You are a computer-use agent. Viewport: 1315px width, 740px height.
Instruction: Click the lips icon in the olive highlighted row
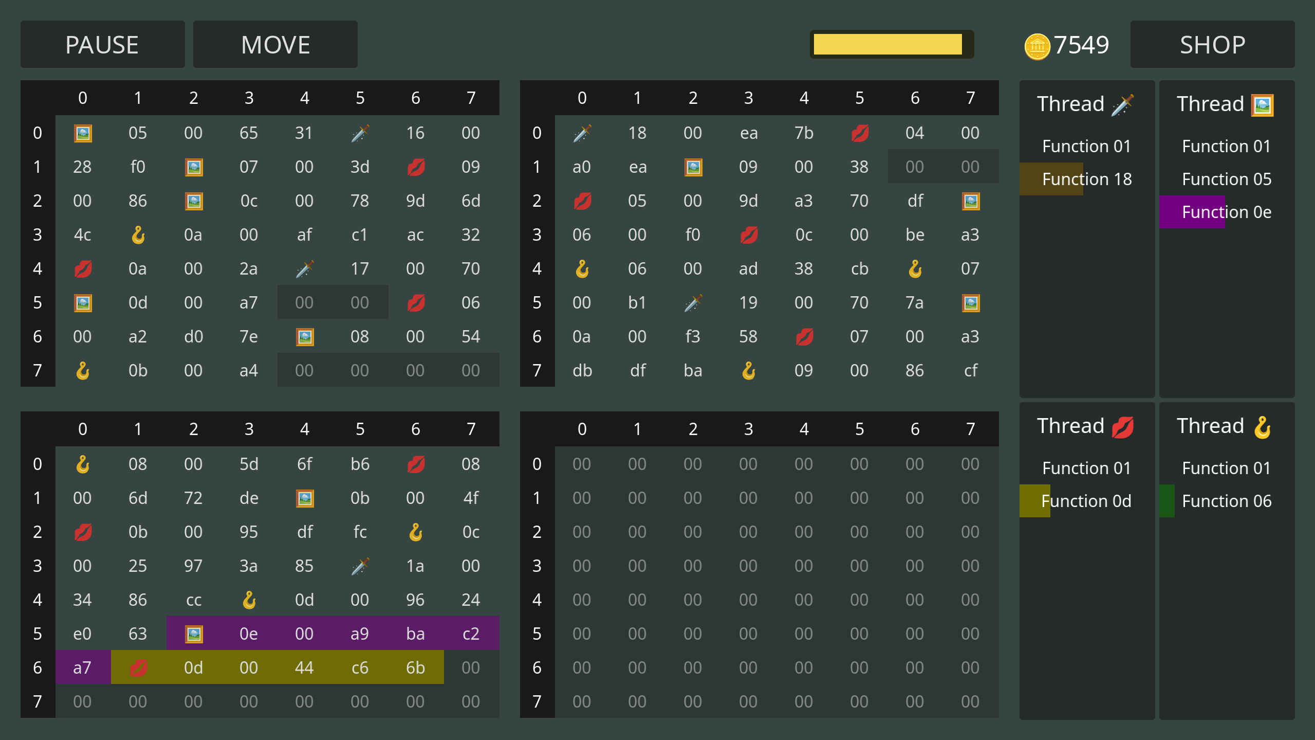138,668
